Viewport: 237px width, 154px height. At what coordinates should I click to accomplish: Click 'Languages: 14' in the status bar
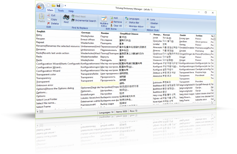(106, 112)
